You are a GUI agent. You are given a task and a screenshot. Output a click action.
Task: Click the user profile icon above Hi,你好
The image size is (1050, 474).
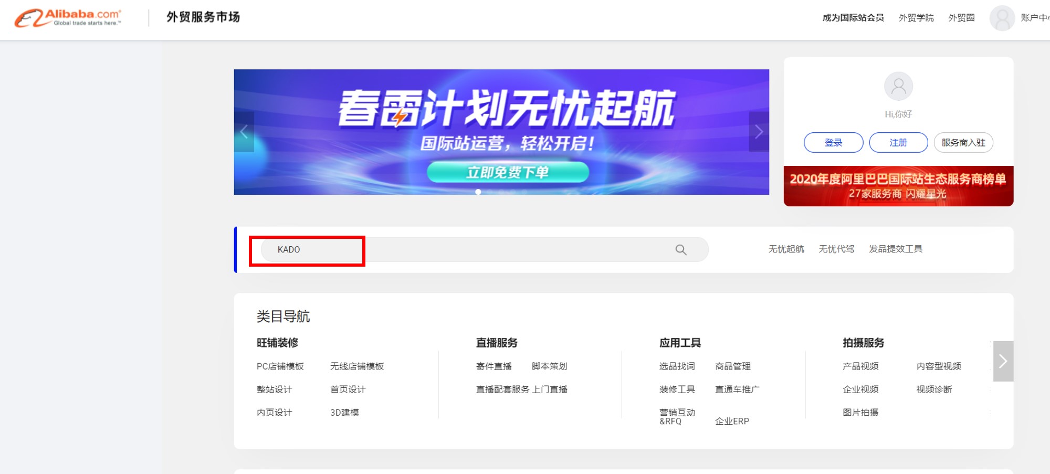(898, 86)
